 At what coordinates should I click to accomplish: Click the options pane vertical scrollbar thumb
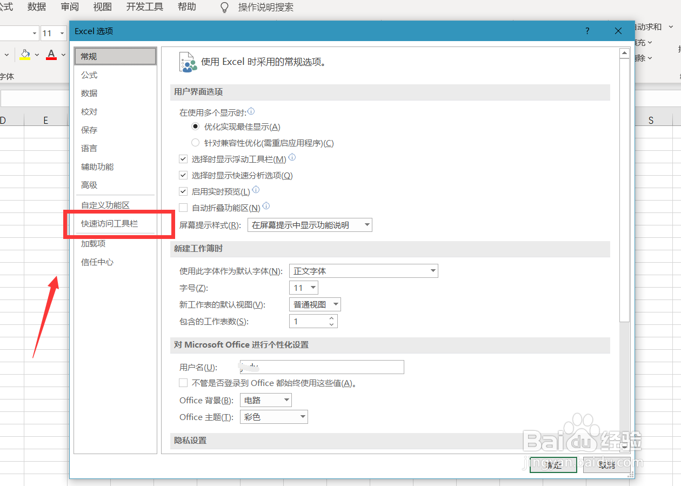pos(624,190)
